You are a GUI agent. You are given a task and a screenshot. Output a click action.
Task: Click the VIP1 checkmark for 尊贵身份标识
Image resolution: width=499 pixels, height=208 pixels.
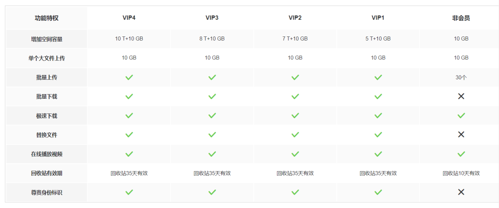378,192
